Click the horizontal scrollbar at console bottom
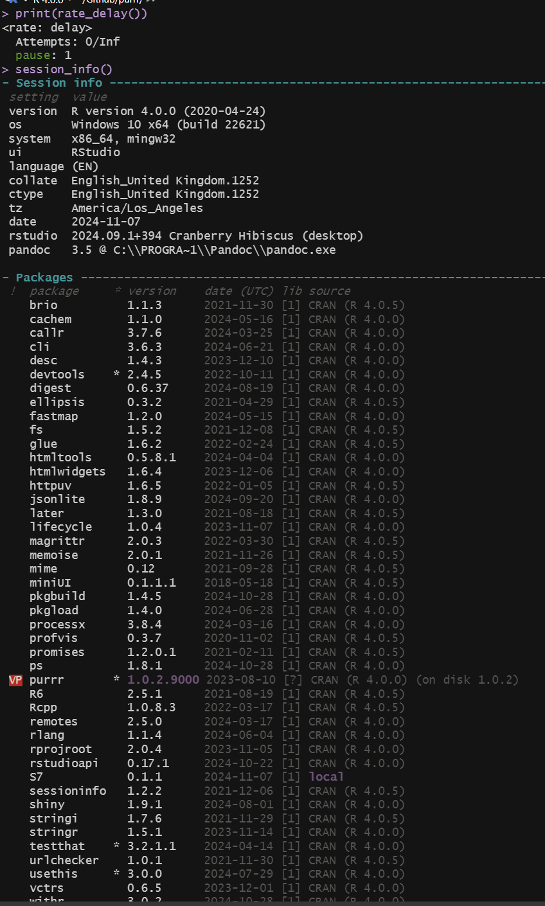The height and width of the screenshot is (906, 545). click(x=272, y=903)
